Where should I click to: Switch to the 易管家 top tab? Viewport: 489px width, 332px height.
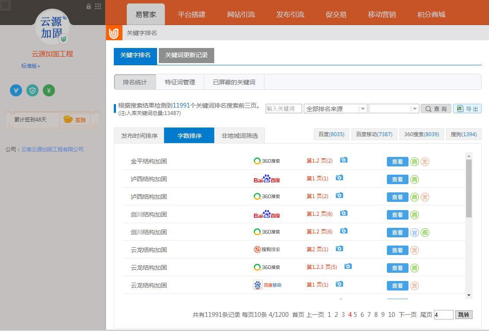click(146, 14)
